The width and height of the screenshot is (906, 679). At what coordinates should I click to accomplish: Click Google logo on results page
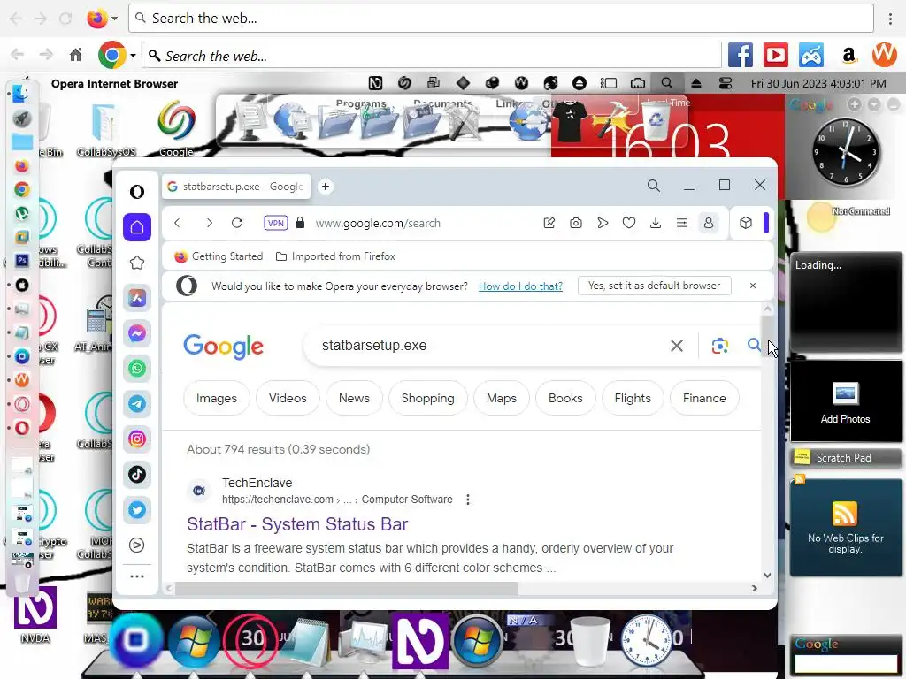[224, 347]
